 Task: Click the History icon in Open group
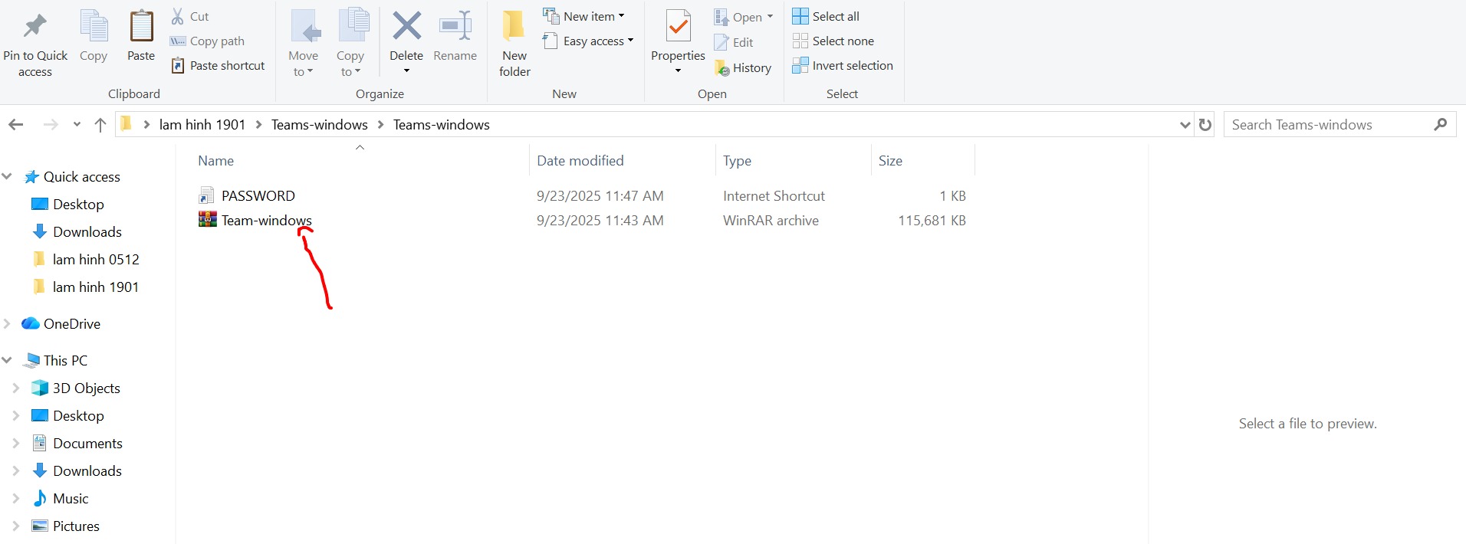[x=722, y=68]
